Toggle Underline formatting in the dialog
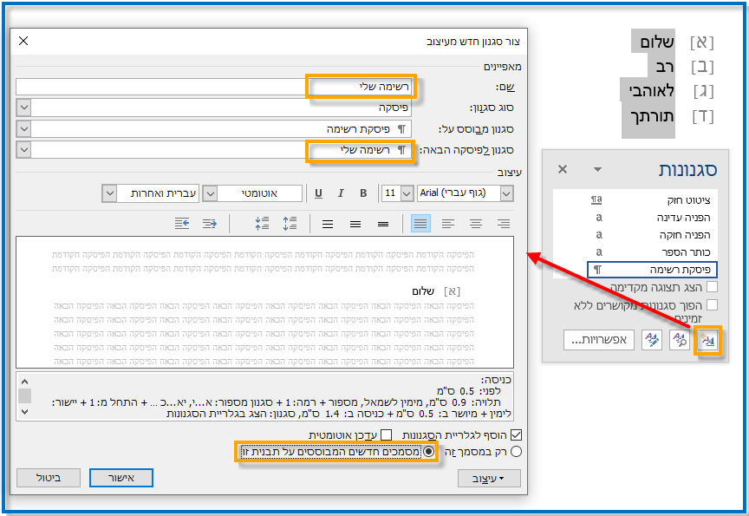 click(319, 193)
